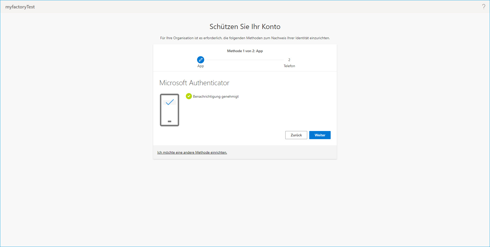Click the 'Benachrichtigung genehmigt' status text

click(x=216, y=96)
